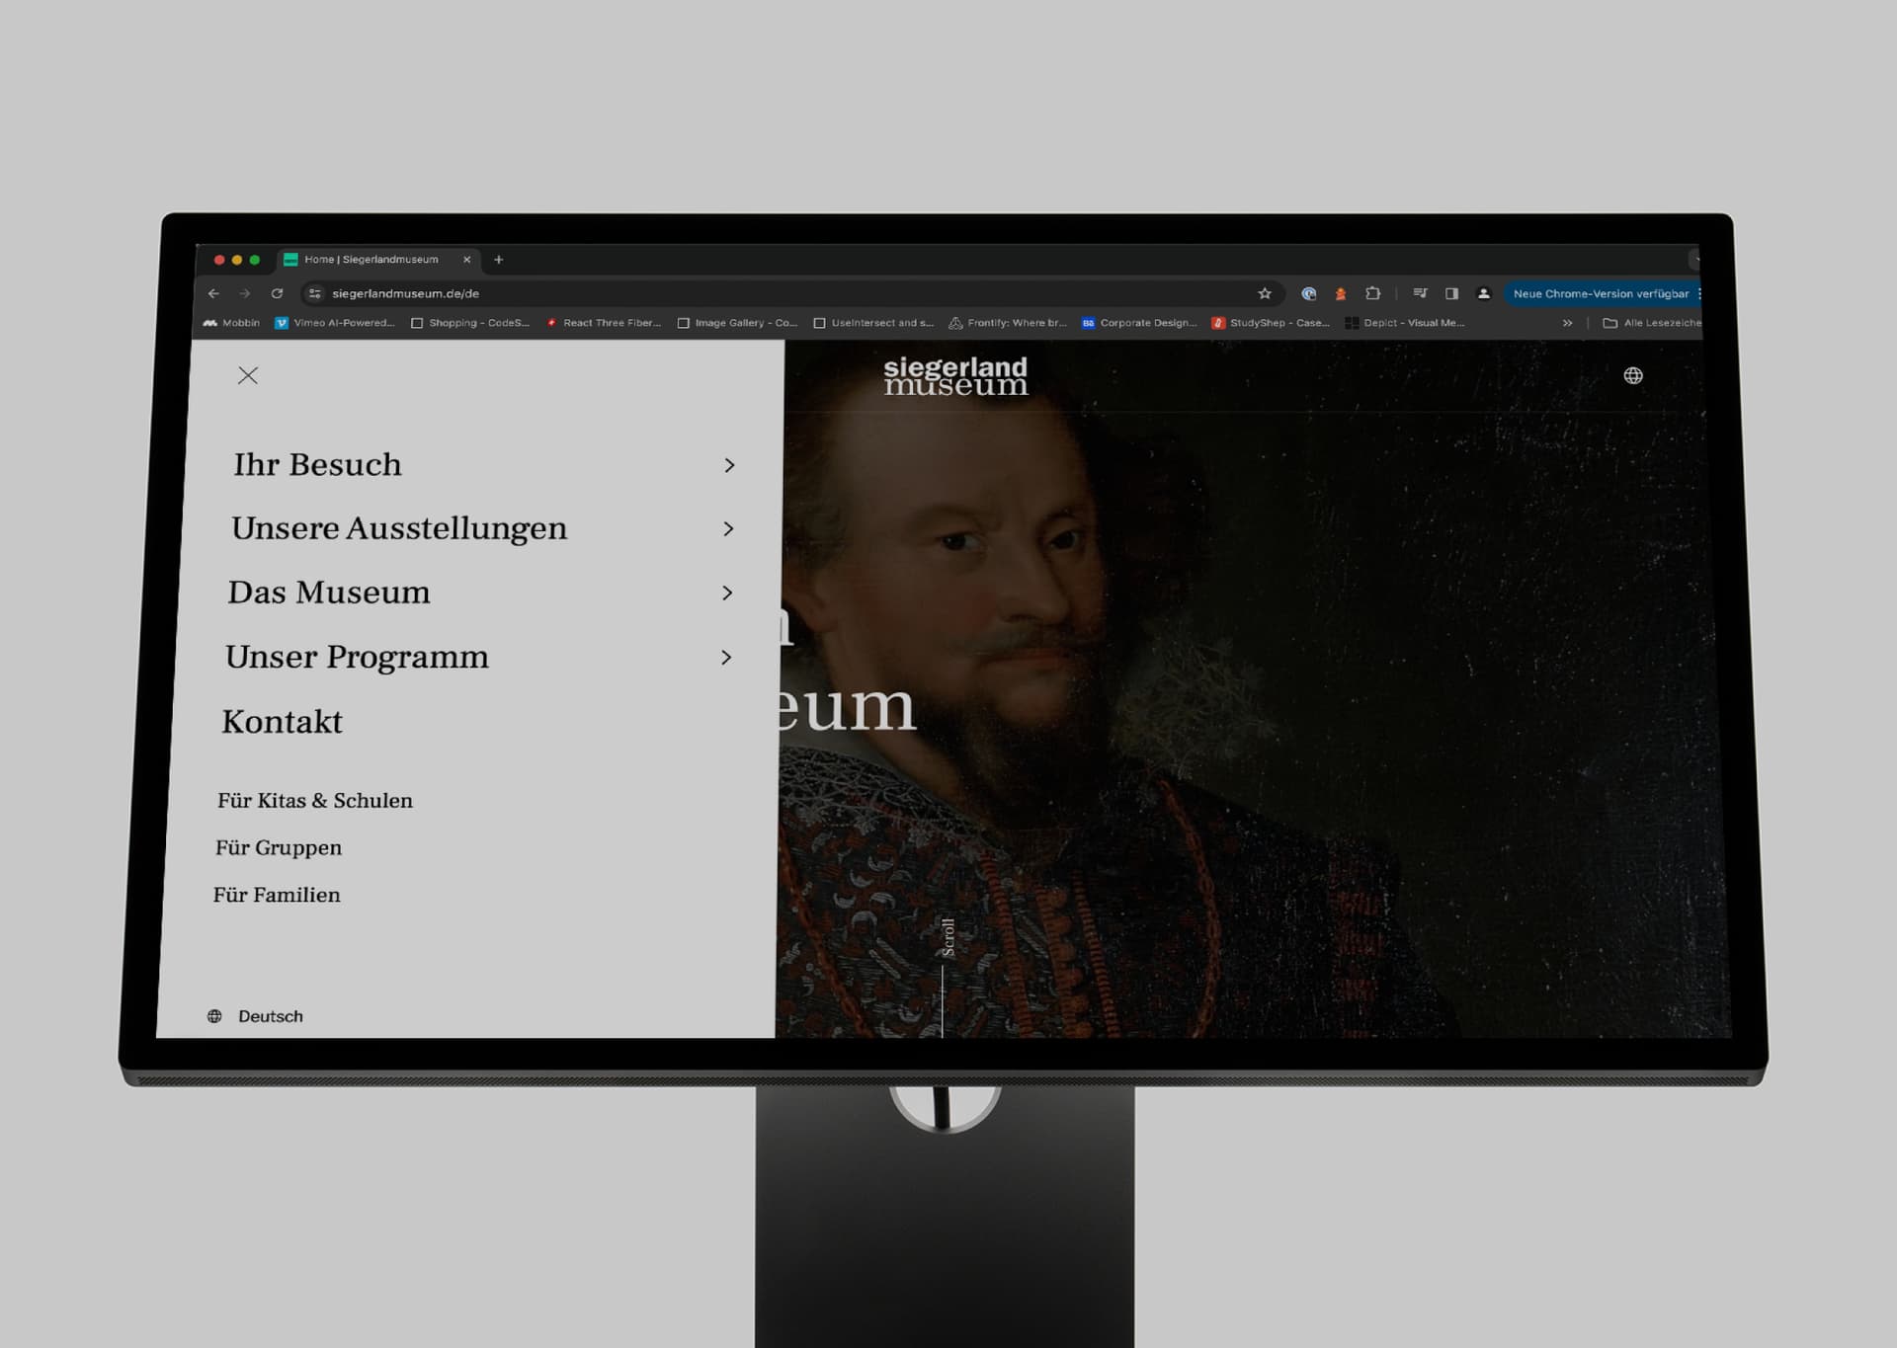The width and height of the screenshot is (1897, 1348).
Task: Expand the Unsere Ausstellungen submenu chevron
Action: (728, 529)
